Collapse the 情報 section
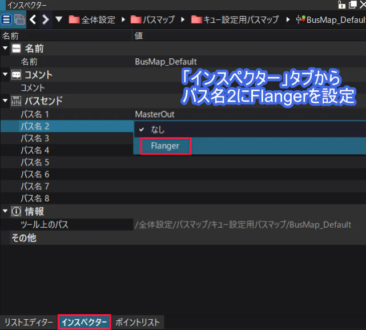The width and height of the screenshot is (366, 330). tap(5, 211)
